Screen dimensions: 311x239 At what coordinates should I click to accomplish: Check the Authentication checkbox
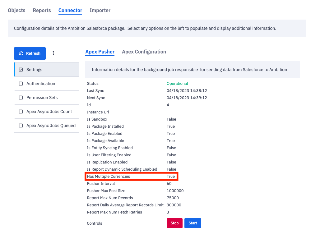[21, 84]
